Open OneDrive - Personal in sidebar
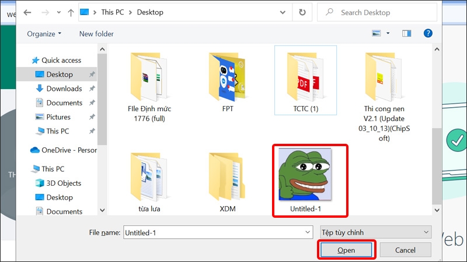This screenshot has height=262, width=467. 64,150
